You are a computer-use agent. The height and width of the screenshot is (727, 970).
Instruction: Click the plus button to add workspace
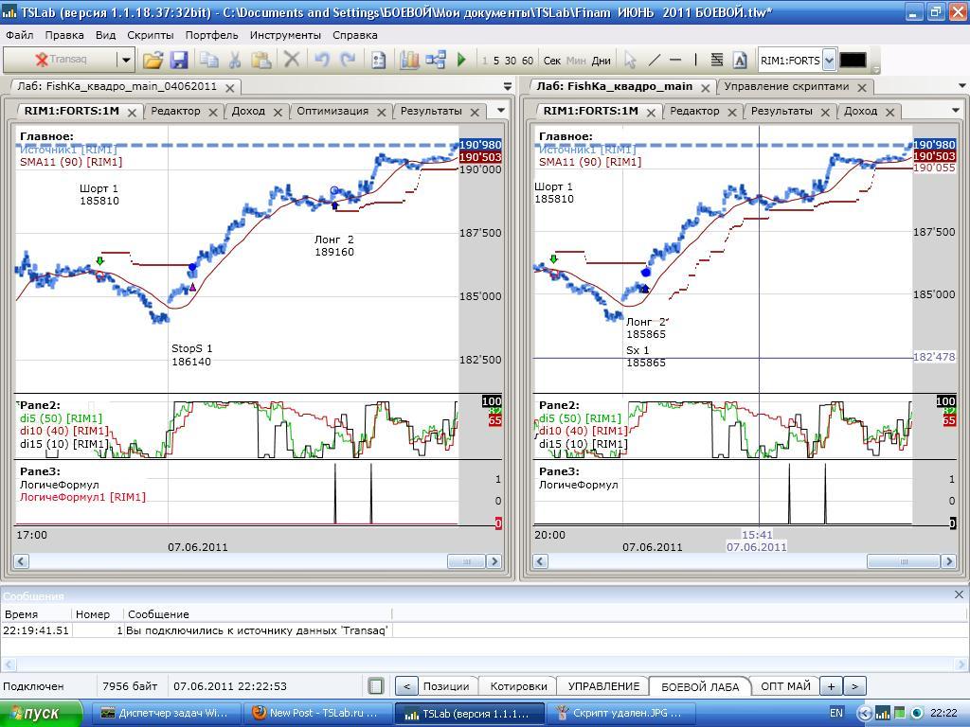tap(830, 686)
